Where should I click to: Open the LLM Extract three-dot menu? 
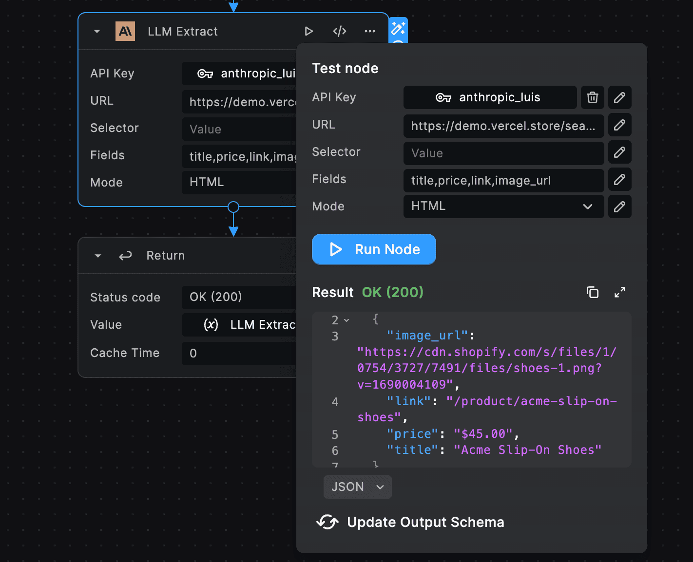(x=370, y=31)
